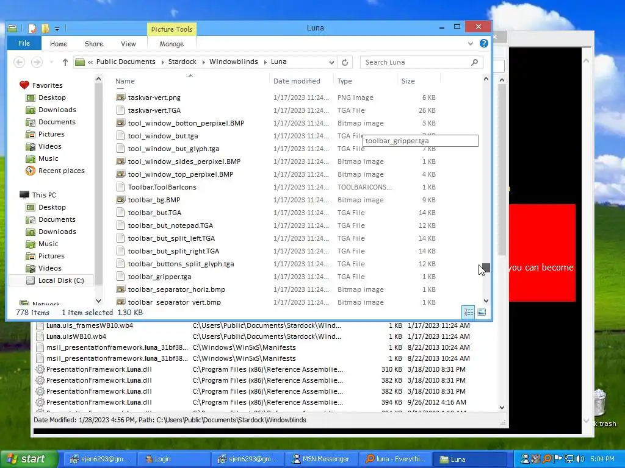Select the toolbar_bg.BMP file icon

tap(120, 200)
